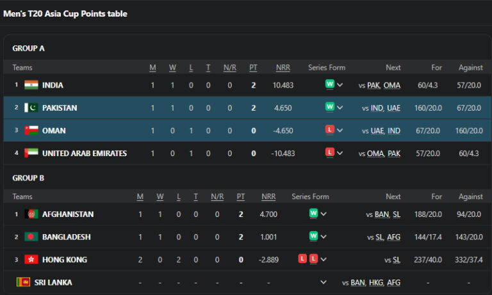Expand India's series form chevron
Screen dimensions: 492x295
pos(340,85)
